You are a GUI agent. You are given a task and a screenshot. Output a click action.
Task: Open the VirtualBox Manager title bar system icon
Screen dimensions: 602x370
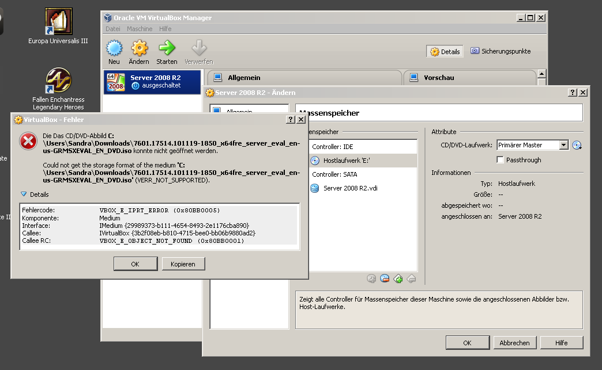pos(108,18)
